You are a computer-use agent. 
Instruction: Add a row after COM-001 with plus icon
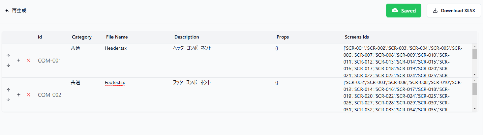click(x=19, y=60)
